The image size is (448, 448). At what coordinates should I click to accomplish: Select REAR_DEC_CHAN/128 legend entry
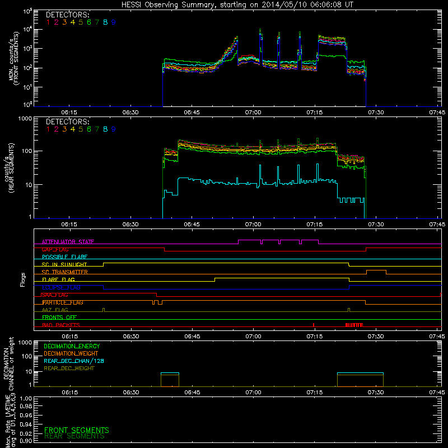pos(74,361)
